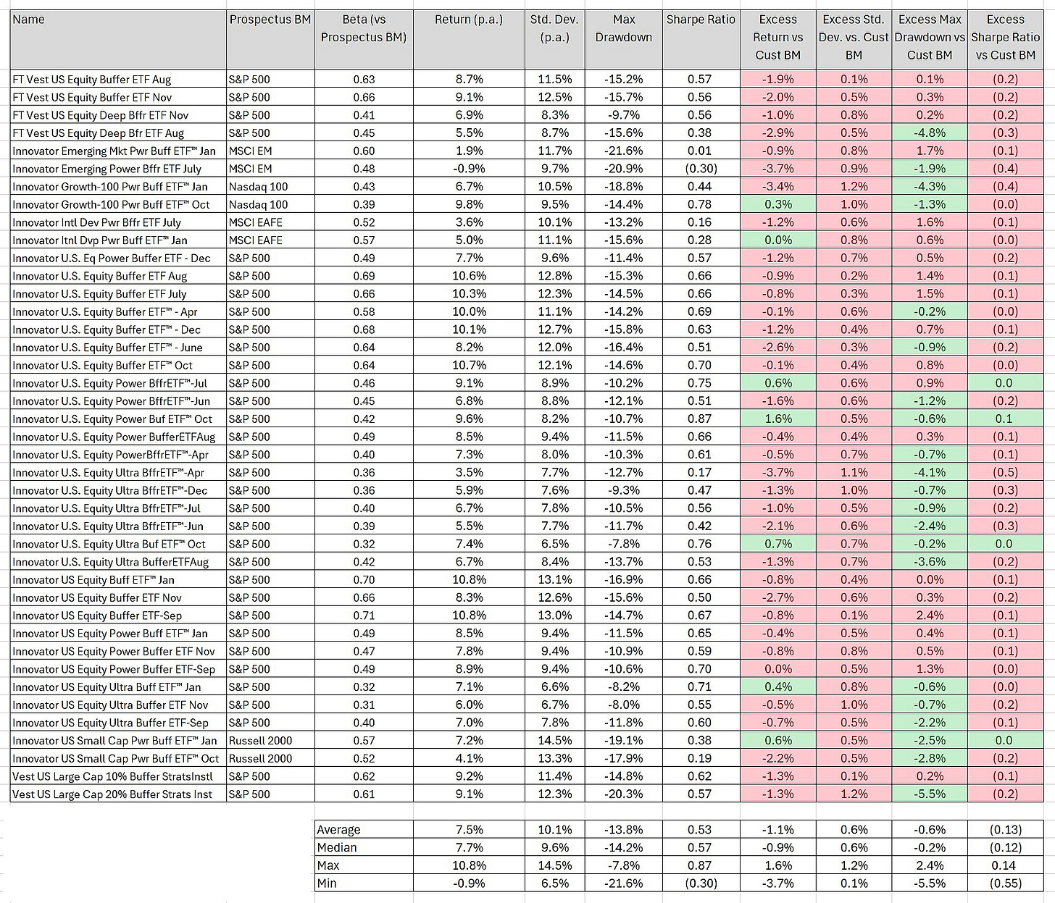Viewport: 1055px width, 903px height.
Task: Click the 'Max Drawdown' column header
Action: point(624,40)
